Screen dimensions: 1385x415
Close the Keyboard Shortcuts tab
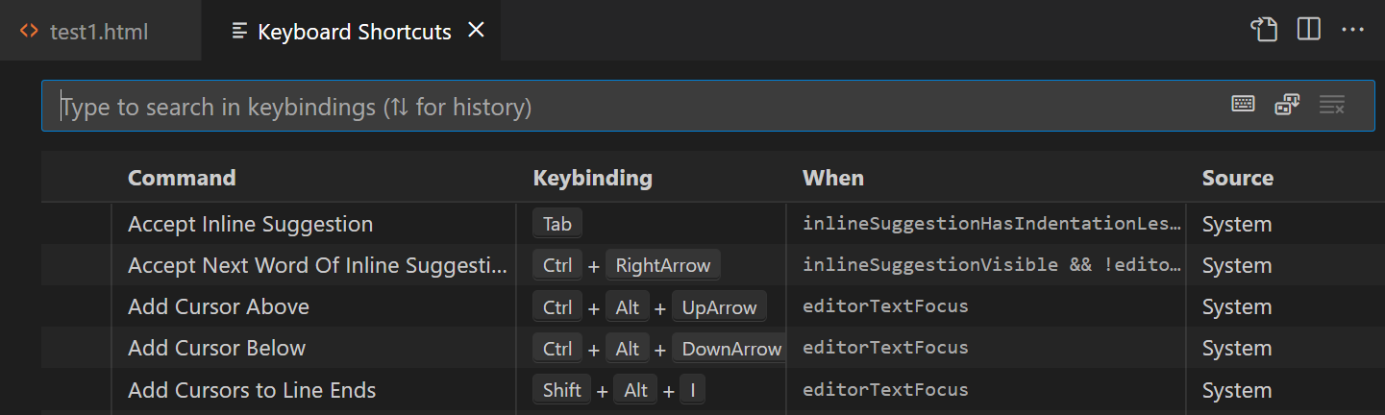coord(475,31)
